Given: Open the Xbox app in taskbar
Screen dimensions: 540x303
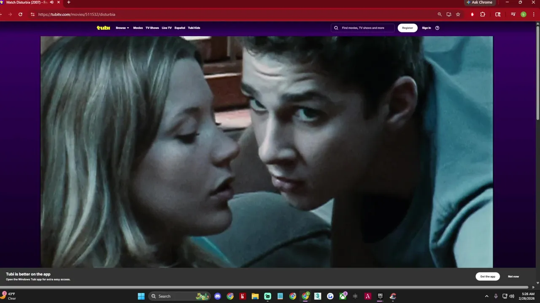Looking at the screenshot, I should click(x=343, y=296).
